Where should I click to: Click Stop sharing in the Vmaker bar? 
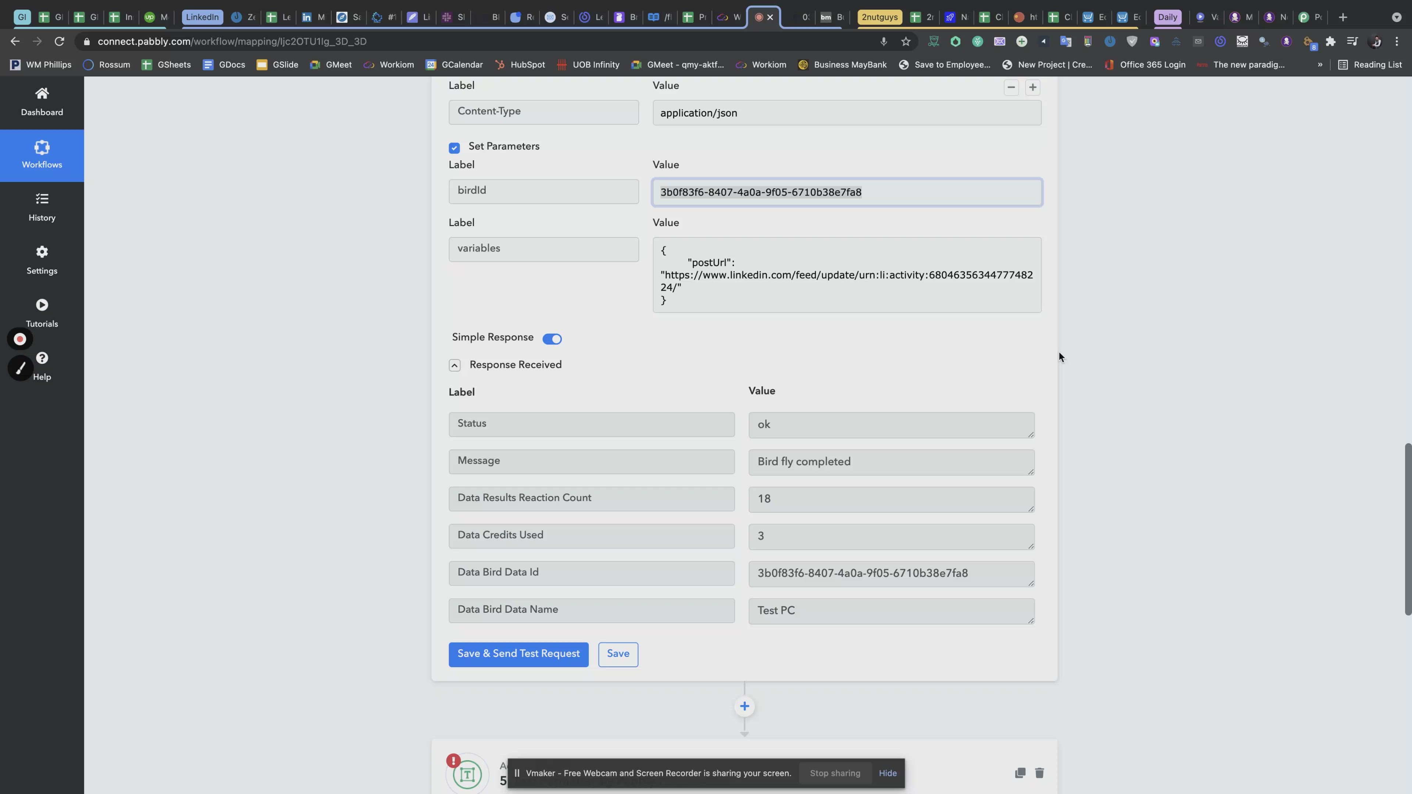pyautogui.click(x=835, y=773)
